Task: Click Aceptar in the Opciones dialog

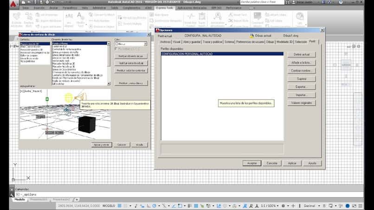Action: 252,163
